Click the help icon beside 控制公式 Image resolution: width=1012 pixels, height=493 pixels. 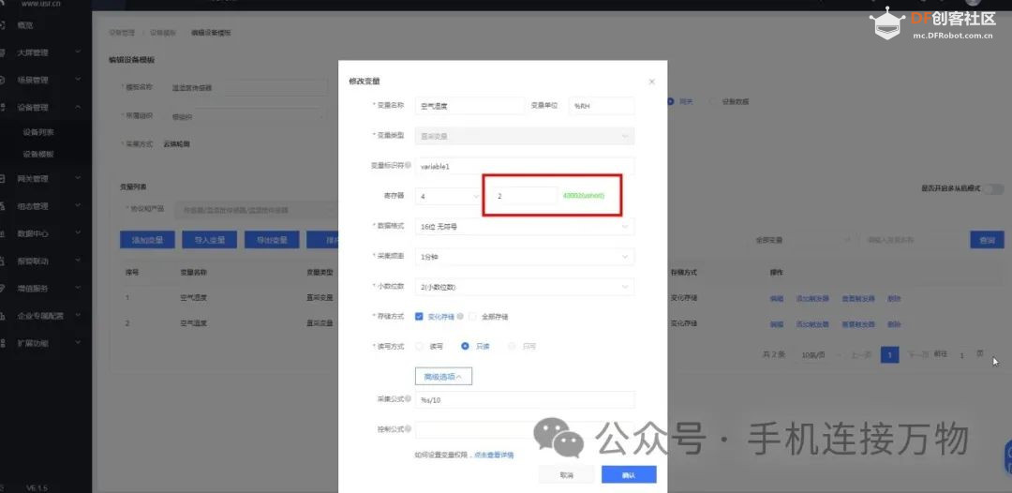point(408,429)
